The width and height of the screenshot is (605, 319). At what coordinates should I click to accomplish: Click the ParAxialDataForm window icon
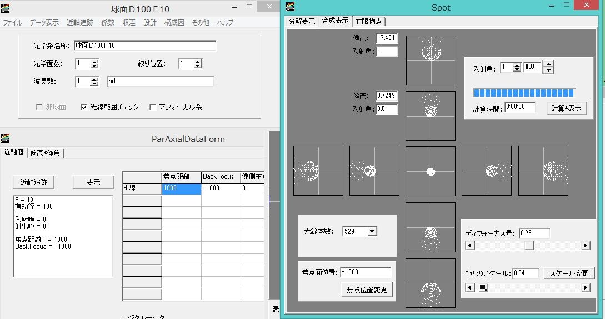point(5,138)
